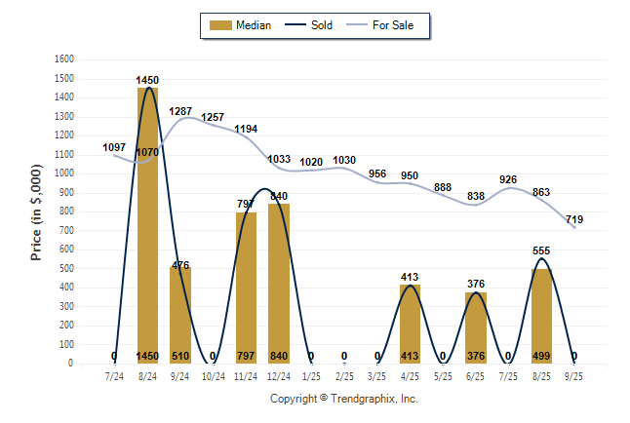Select the 12/24 median bar

coord(279,283)
